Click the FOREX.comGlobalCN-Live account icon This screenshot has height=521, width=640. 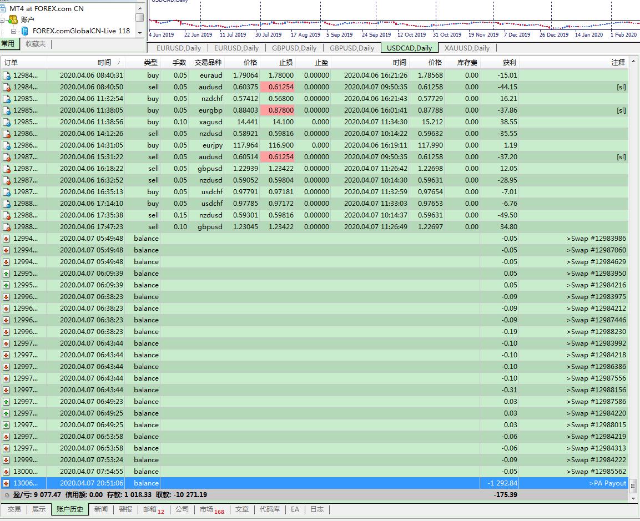tap(25, 31)
